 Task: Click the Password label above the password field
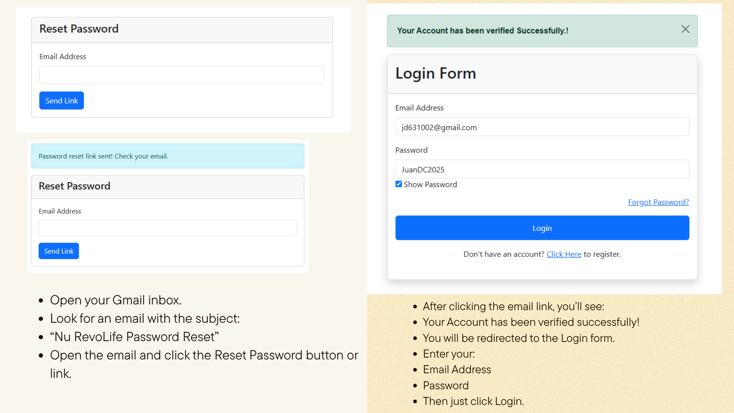pyautogui.click(x=411, y=150)
